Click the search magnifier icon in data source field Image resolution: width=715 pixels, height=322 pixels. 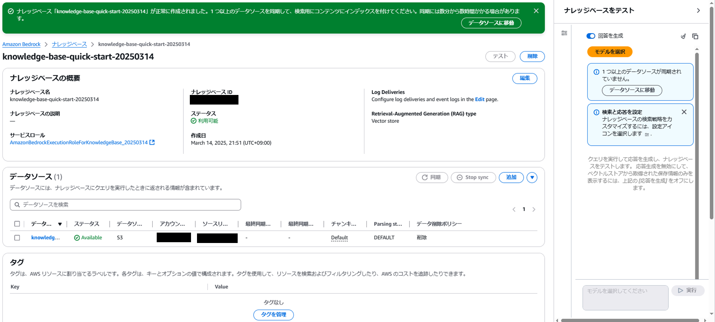pyautogui.click(x=17, y=205)
